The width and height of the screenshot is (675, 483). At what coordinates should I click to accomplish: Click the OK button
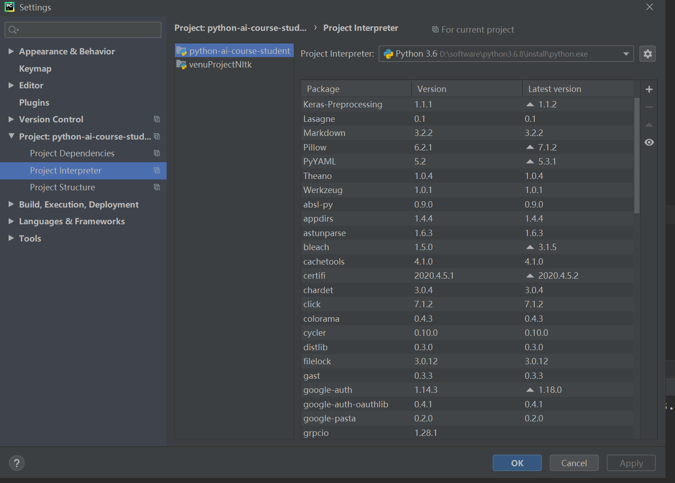(517, 463)
